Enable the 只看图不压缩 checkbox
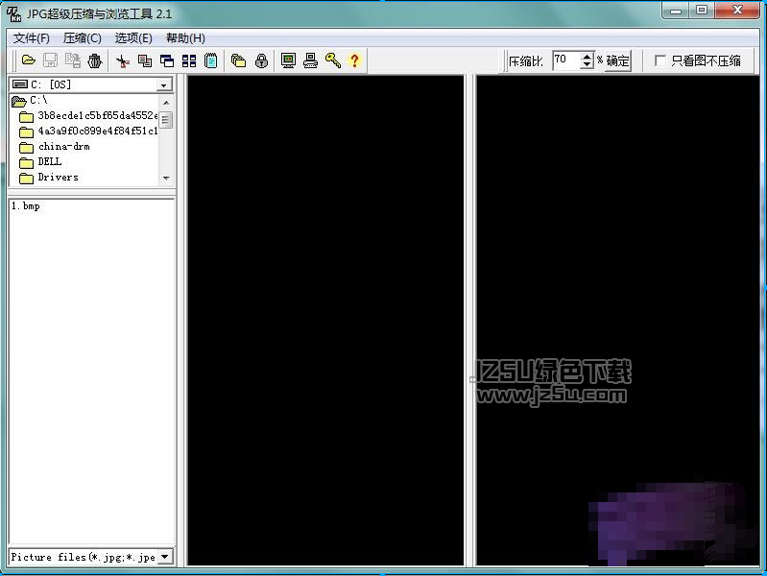 point(659,60)
